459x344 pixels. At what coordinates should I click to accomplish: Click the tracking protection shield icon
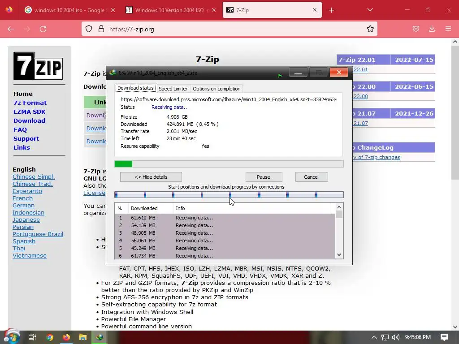[x=89, y=29]
